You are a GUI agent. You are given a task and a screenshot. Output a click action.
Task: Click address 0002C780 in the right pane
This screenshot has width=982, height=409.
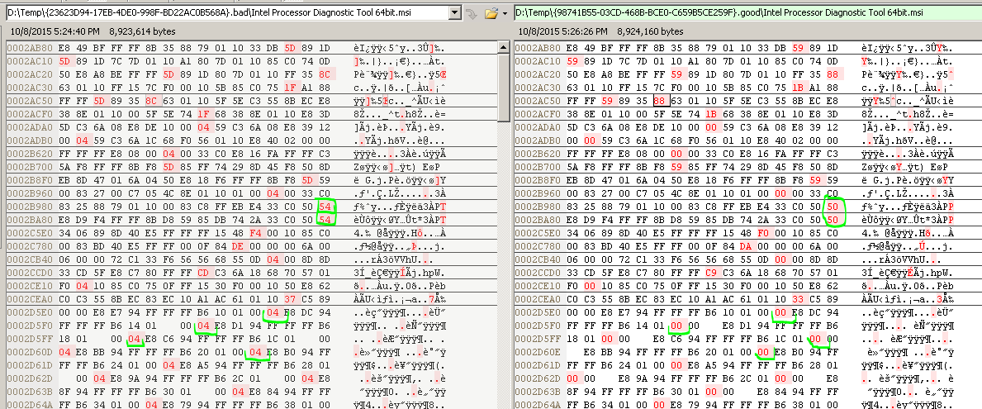pyautogui.click(x=536, y=247)
